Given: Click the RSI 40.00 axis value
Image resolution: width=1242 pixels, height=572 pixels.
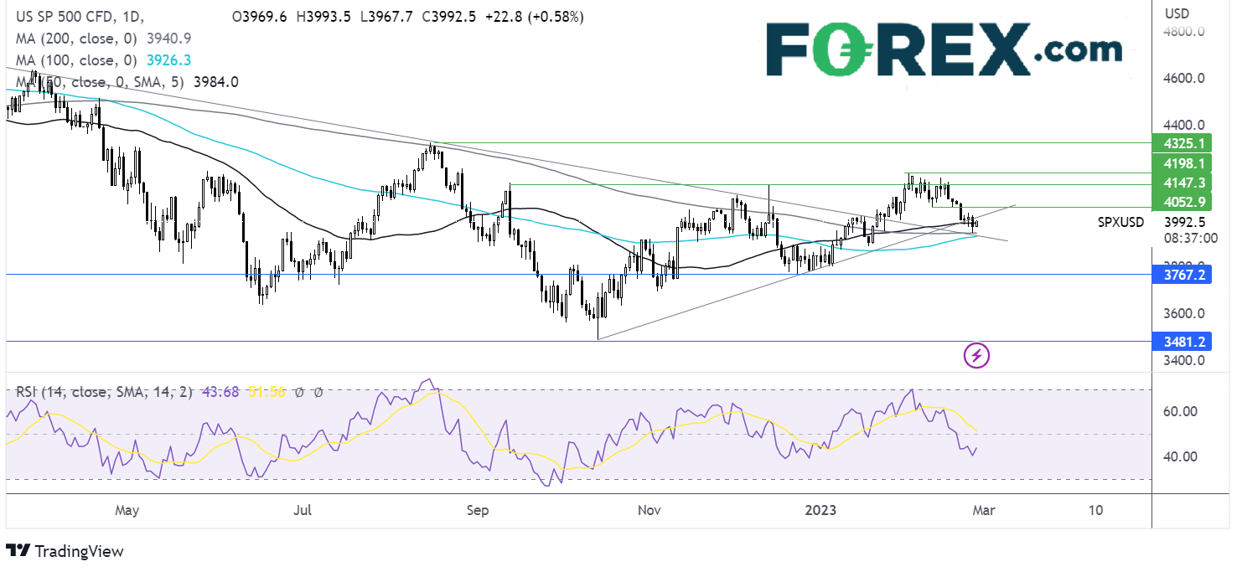Looking at the screenshot, I should pyautogui.click(x=1178, y=457).
